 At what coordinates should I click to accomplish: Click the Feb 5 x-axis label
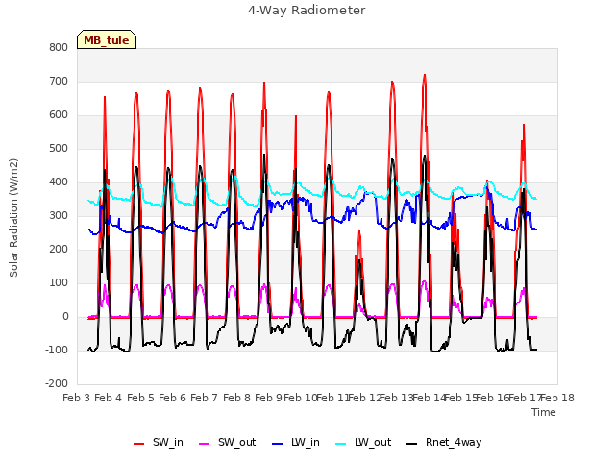pos(140,398)
